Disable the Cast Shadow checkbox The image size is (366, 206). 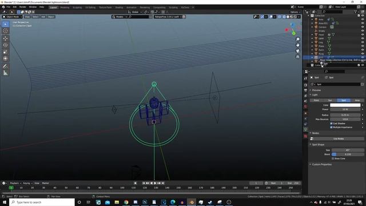point(331,124)
